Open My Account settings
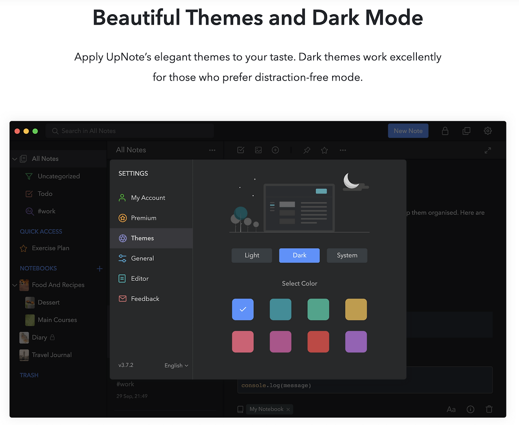The image size is (519, 425). 151,198
